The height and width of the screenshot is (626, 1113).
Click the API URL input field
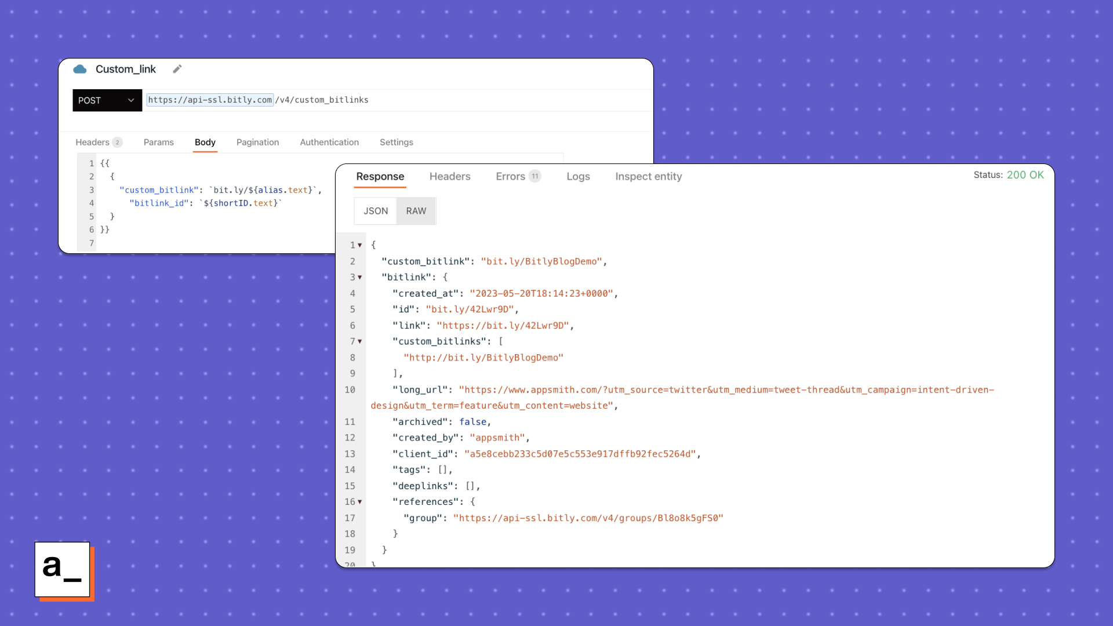399,100
